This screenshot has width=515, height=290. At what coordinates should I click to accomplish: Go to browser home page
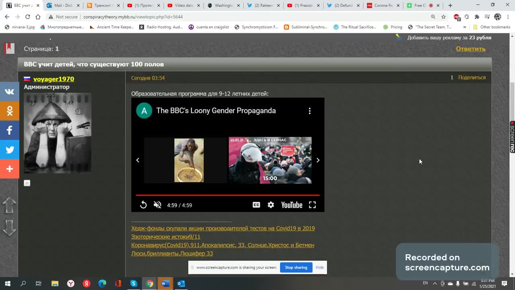pos(38,17)
